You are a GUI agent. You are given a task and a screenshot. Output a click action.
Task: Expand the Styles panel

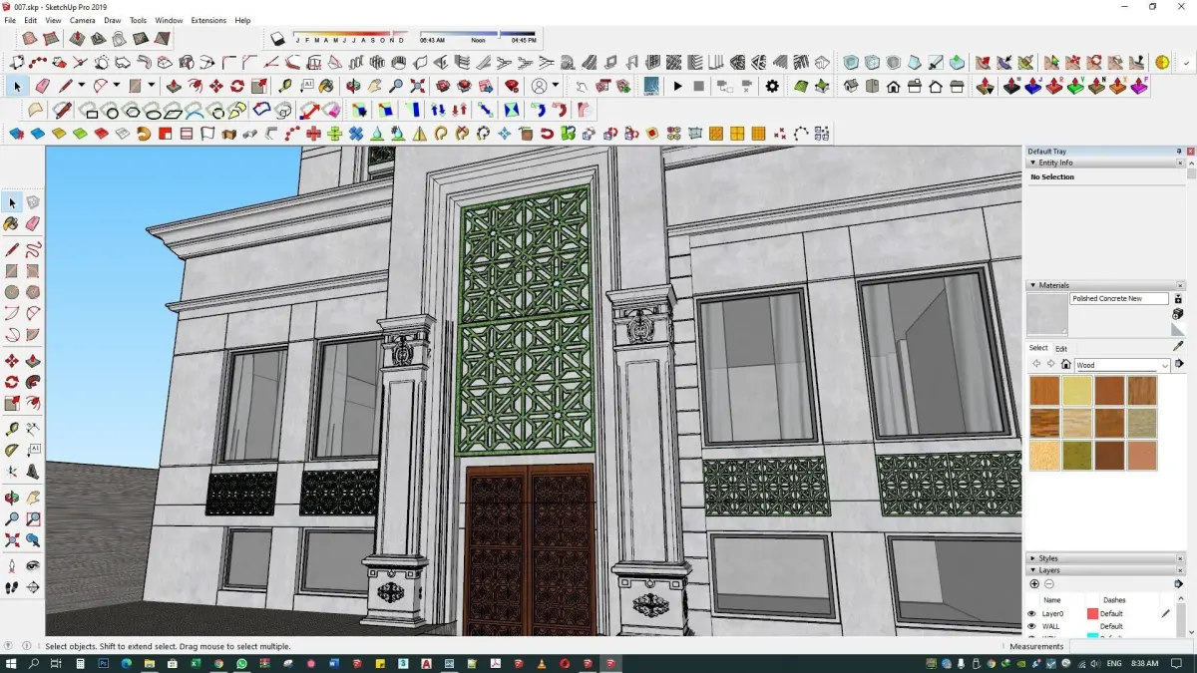[1032, 558]
